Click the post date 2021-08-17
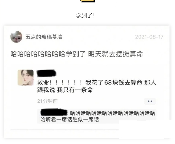This screenshot has width=175, height=144. pos(149,37)
